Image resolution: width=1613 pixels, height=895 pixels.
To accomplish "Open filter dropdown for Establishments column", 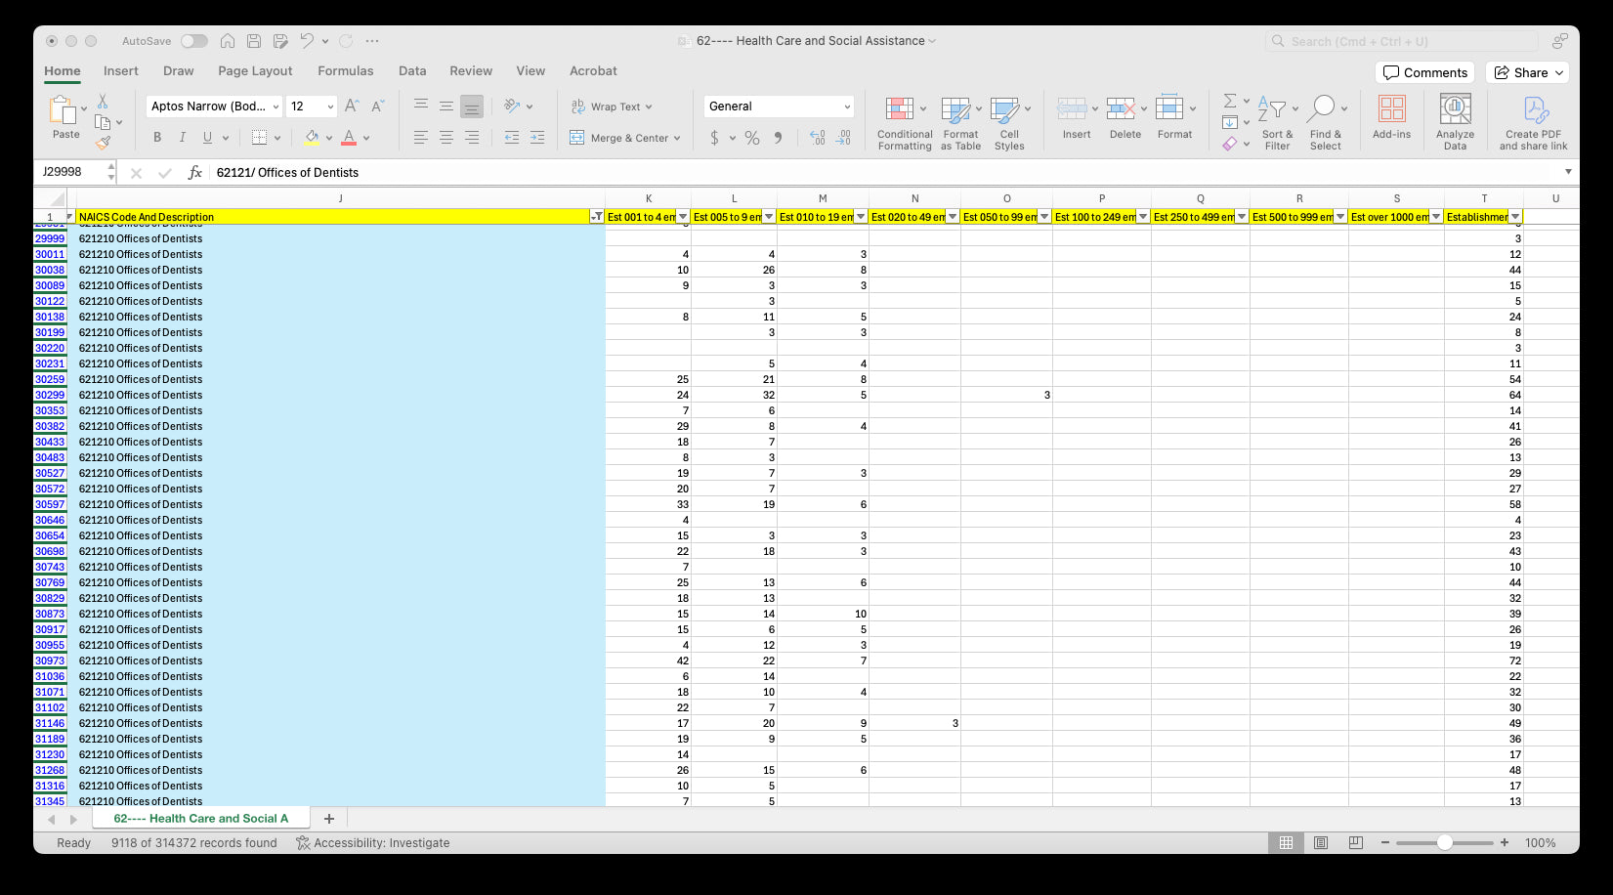I will click(1515, 217).
